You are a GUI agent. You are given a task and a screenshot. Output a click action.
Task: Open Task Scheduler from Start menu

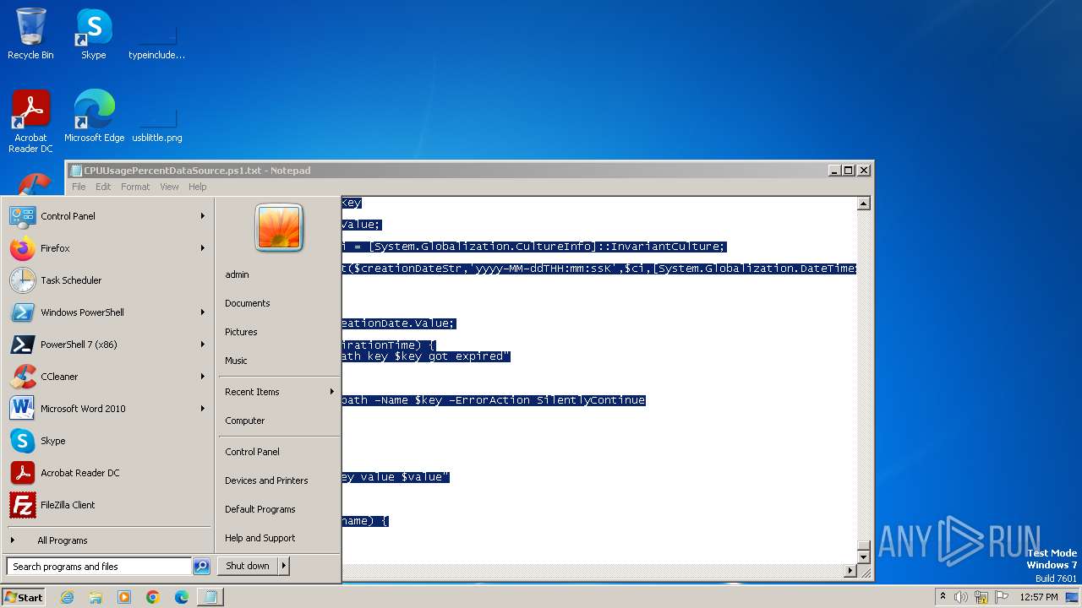(107, 280)
